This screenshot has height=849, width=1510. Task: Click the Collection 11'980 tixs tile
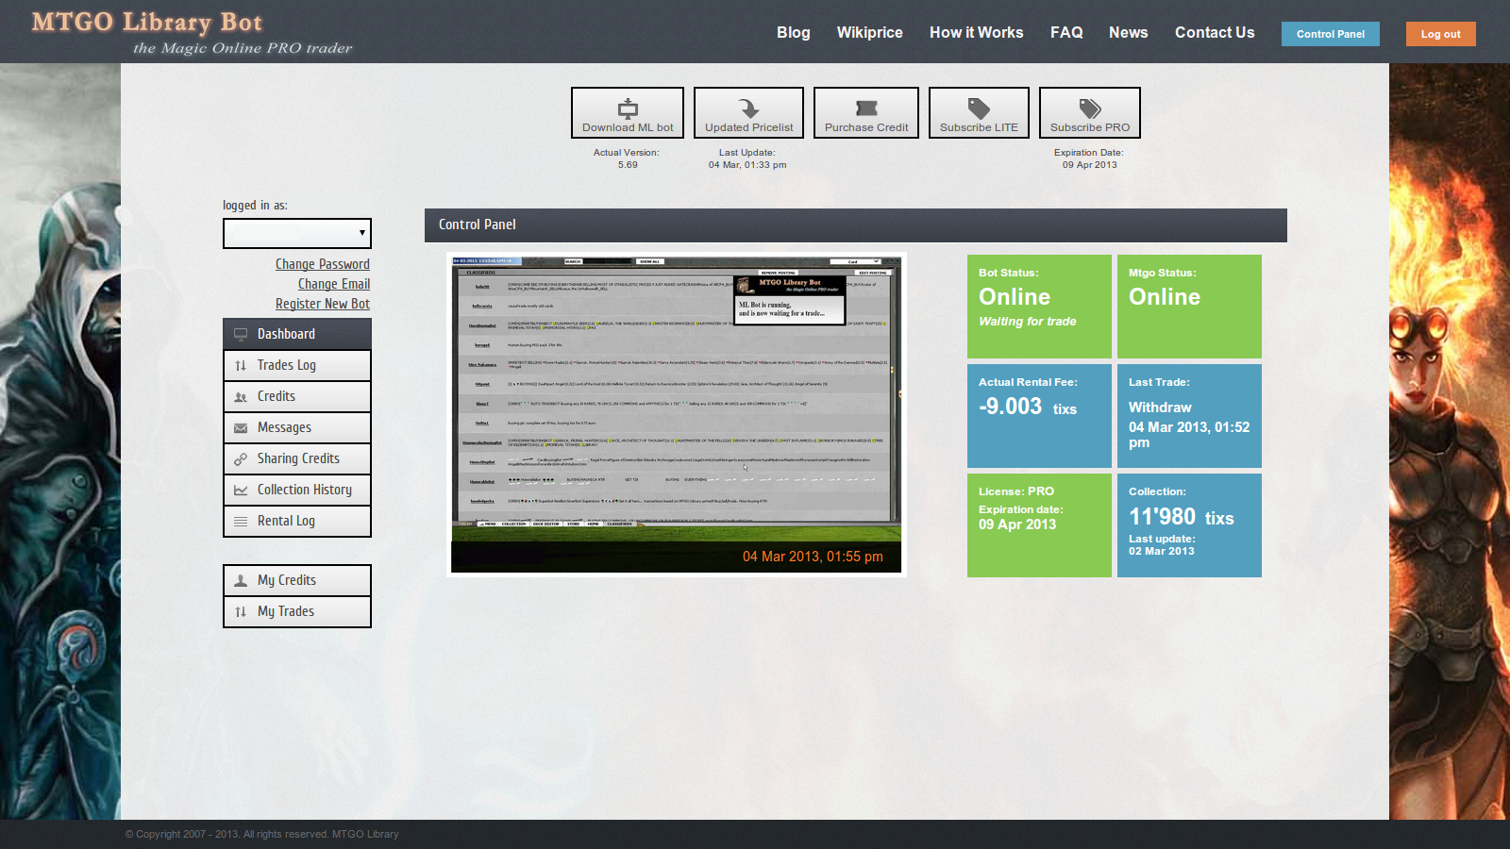point(1189,525)
